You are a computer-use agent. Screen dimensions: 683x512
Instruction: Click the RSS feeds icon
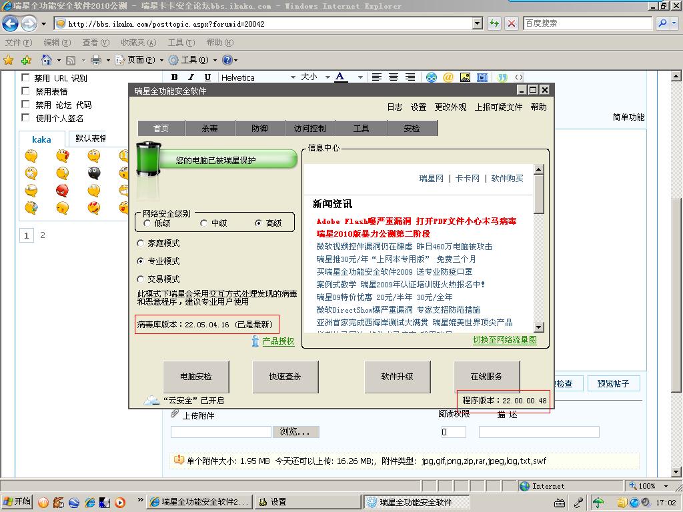click(x=71, y=60)
